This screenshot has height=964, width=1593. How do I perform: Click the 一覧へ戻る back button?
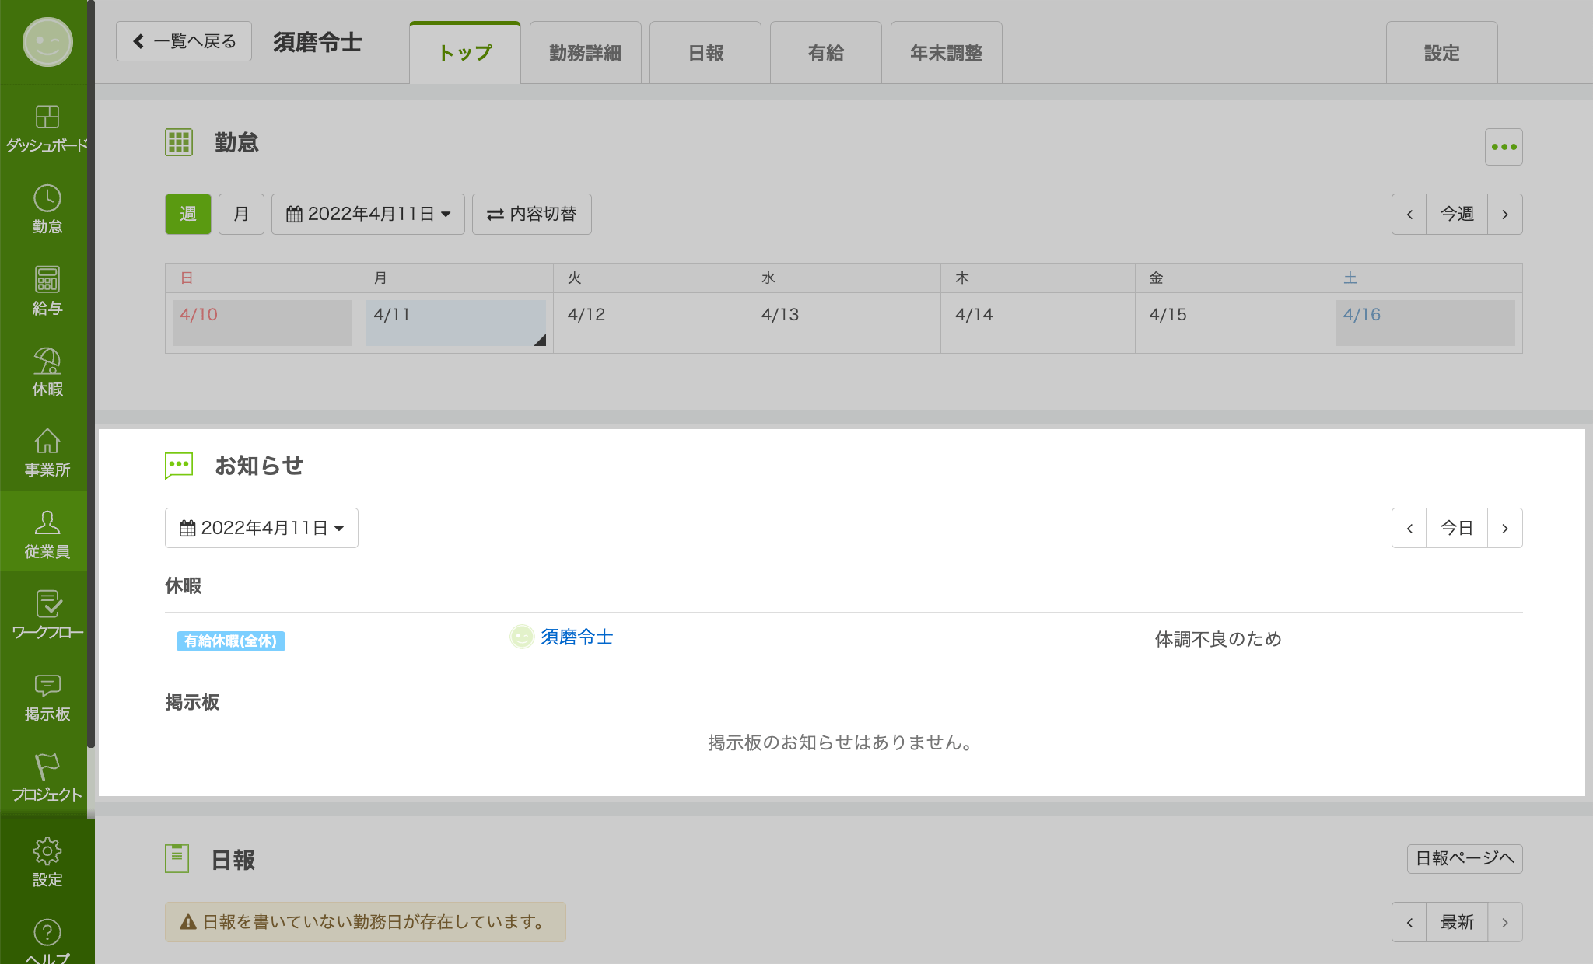(x=184, y=41)
